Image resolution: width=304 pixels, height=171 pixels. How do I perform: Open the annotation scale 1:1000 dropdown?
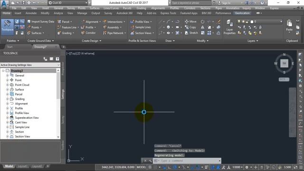click(x=237, y=167)
